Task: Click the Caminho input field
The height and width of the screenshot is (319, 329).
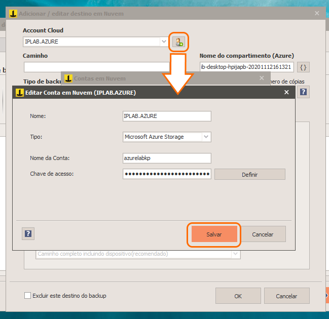Action: click(96, 67)
